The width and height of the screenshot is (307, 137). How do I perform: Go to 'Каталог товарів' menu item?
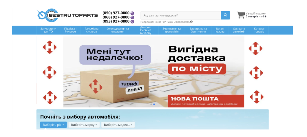pos(259,30)
